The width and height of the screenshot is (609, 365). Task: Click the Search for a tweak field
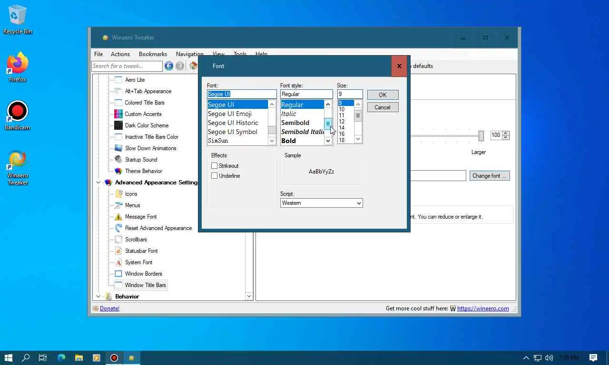[x=127, y=66]
